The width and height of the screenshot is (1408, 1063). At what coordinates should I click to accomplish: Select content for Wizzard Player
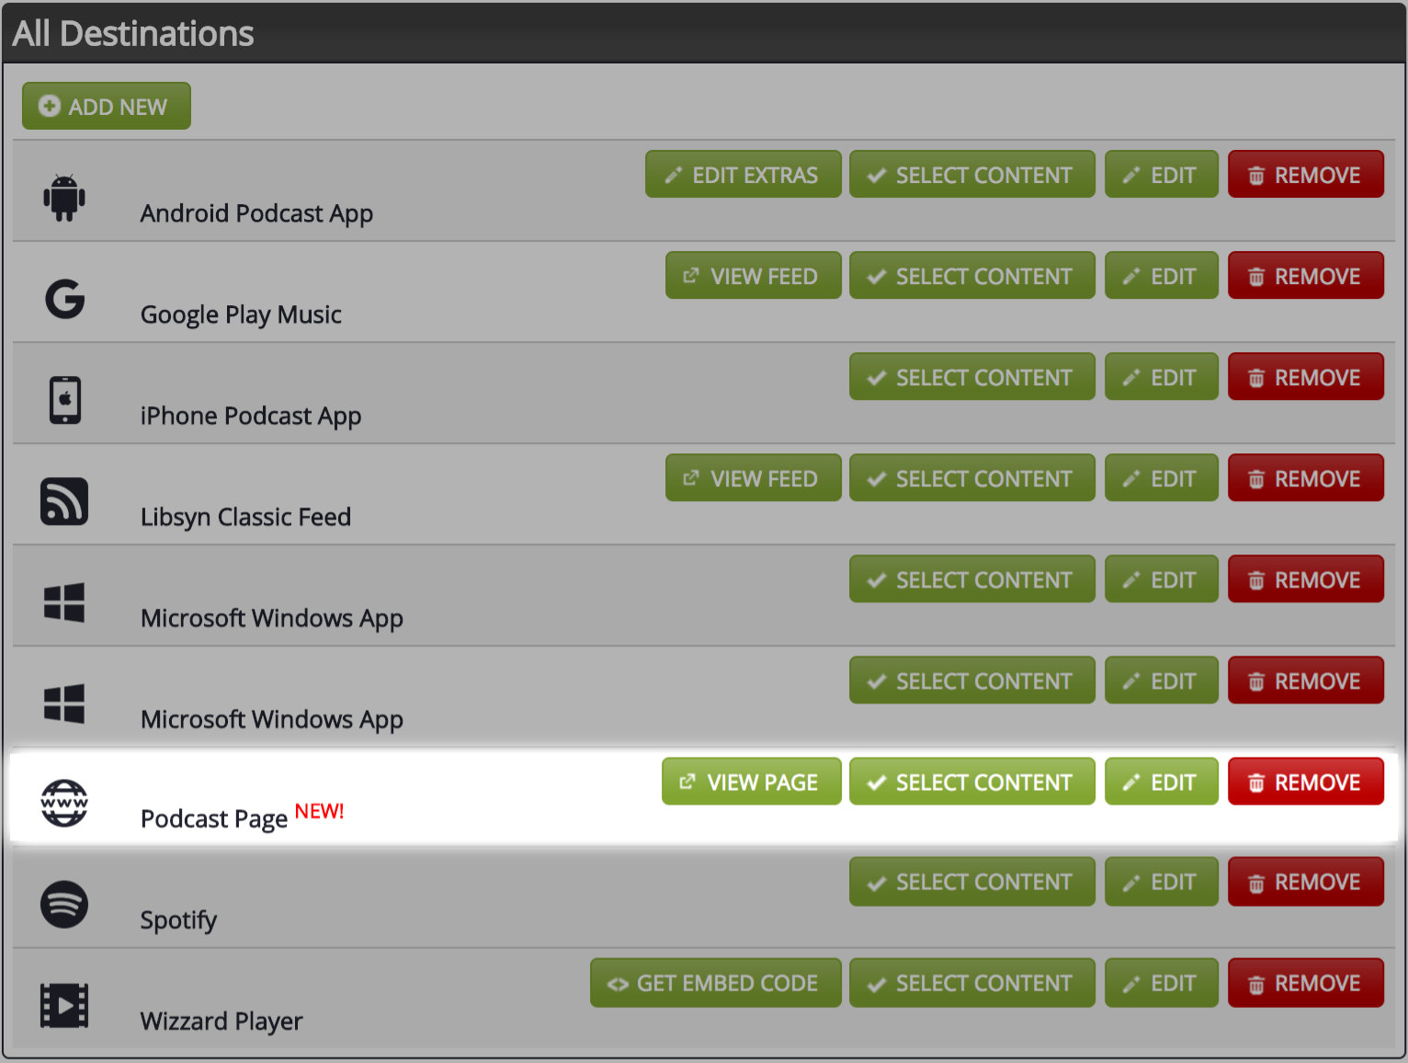point(972,982)
